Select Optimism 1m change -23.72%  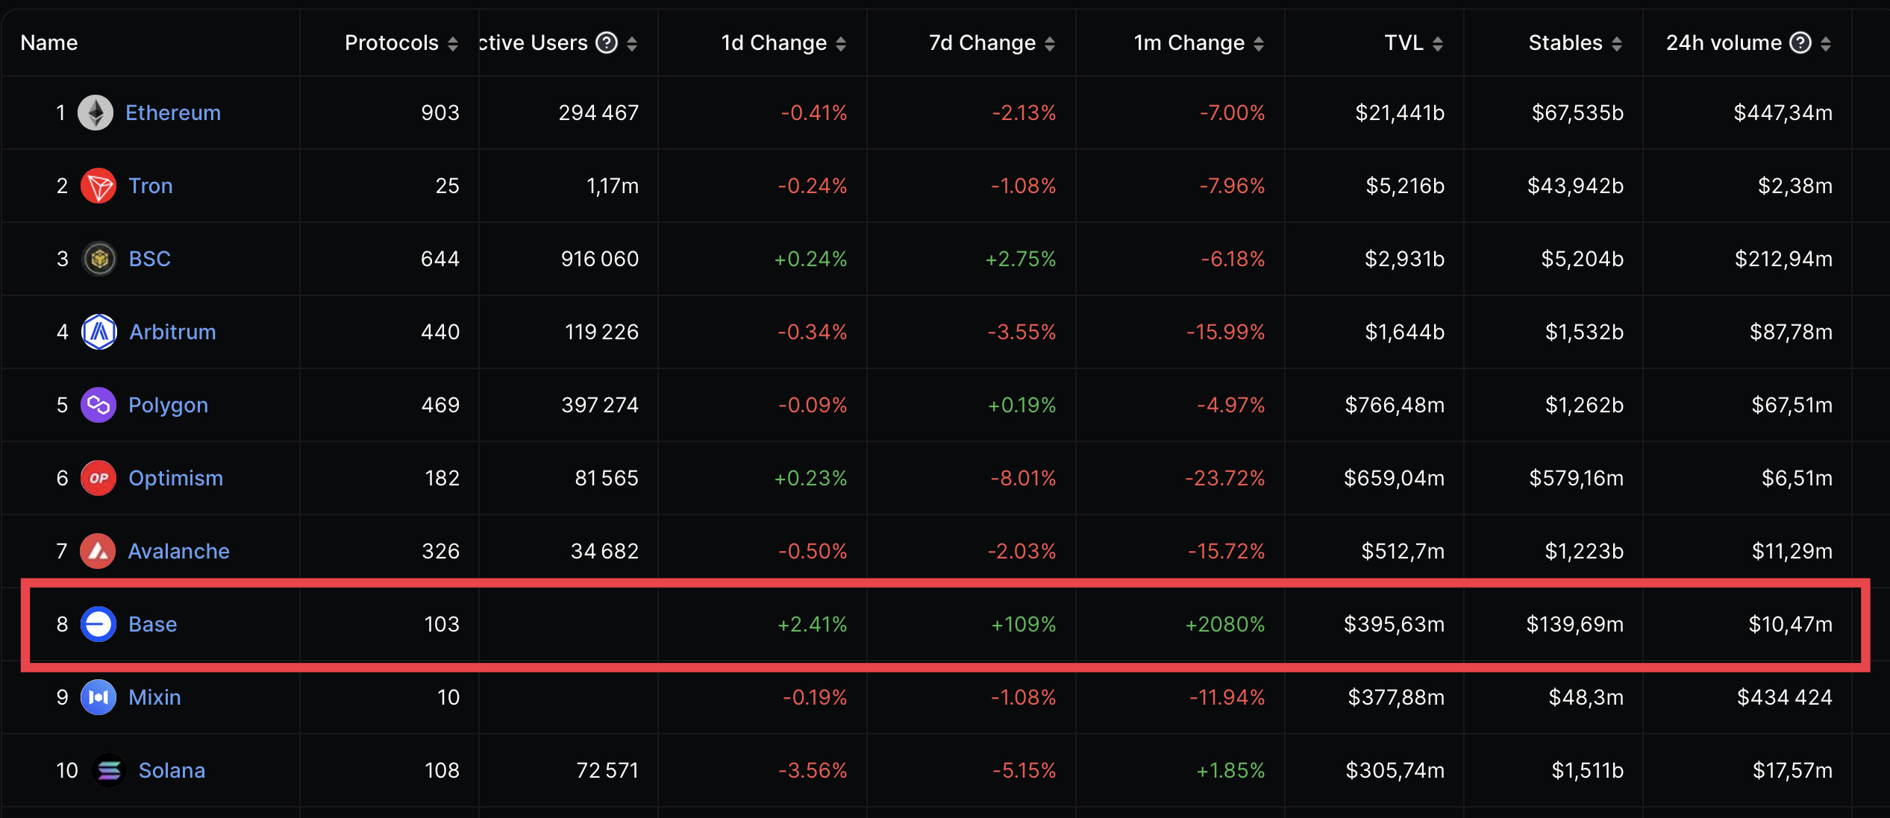tap(1225, 478)
